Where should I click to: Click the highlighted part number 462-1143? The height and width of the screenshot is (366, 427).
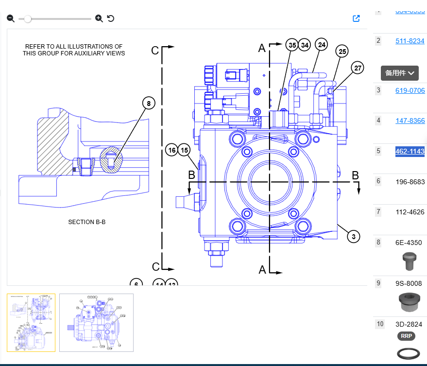(x=410, y=151)
